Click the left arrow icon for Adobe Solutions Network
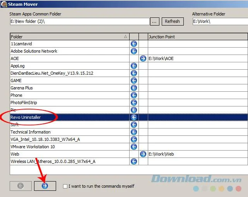Screen dimensions: 248x197 134,51
